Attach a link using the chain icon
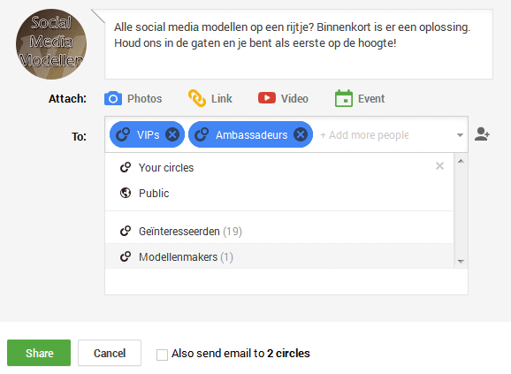Screen dimensions: 511x374 tap(197, 98)
